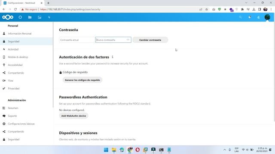This screenshot has height=154, width=275.
Task: Open Opera from the taskbar
Action: 137,150
